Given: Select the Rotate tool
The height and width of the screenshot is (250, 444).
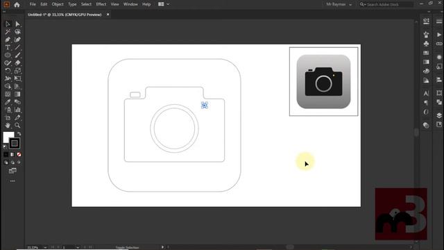Looking at the screenshot, I should click(8, 71).
